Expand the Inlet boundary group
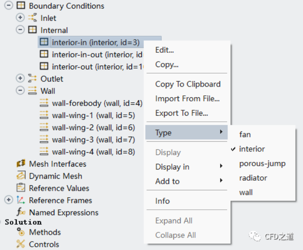 (x=20, y=18)
